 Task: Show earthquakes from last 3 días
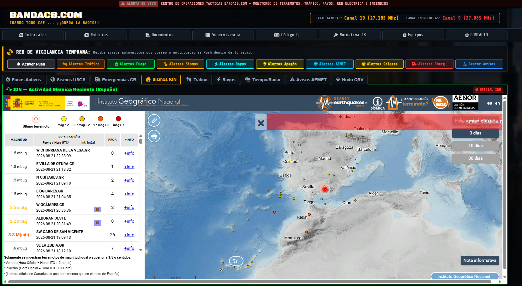(475, 133)
